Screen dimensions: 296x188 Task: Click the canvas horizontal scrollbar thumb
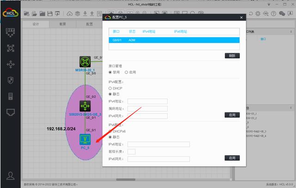126,180
